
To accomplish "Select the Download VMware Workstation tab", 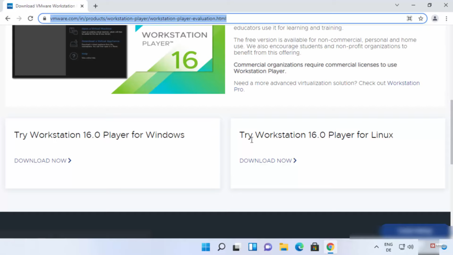I will (44, 6).
